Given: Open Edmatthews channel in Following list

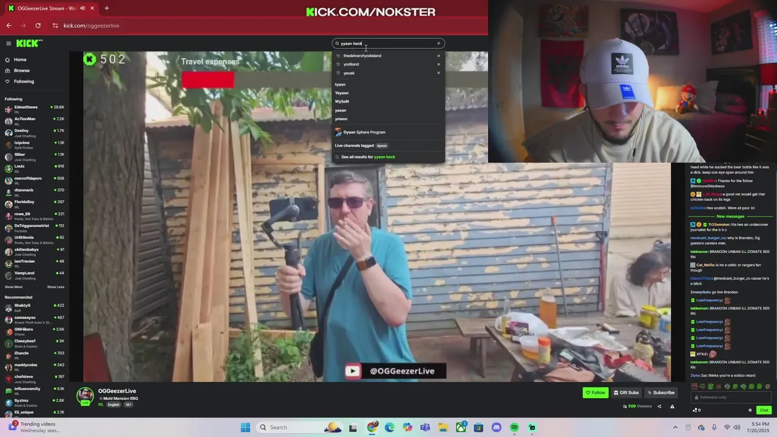Looking at the screenshot, I should pos(35,109).
